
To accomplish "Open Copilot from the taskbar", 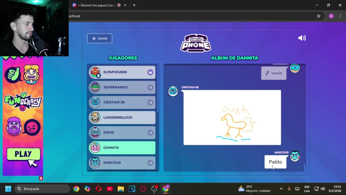I will coord(87,189).
